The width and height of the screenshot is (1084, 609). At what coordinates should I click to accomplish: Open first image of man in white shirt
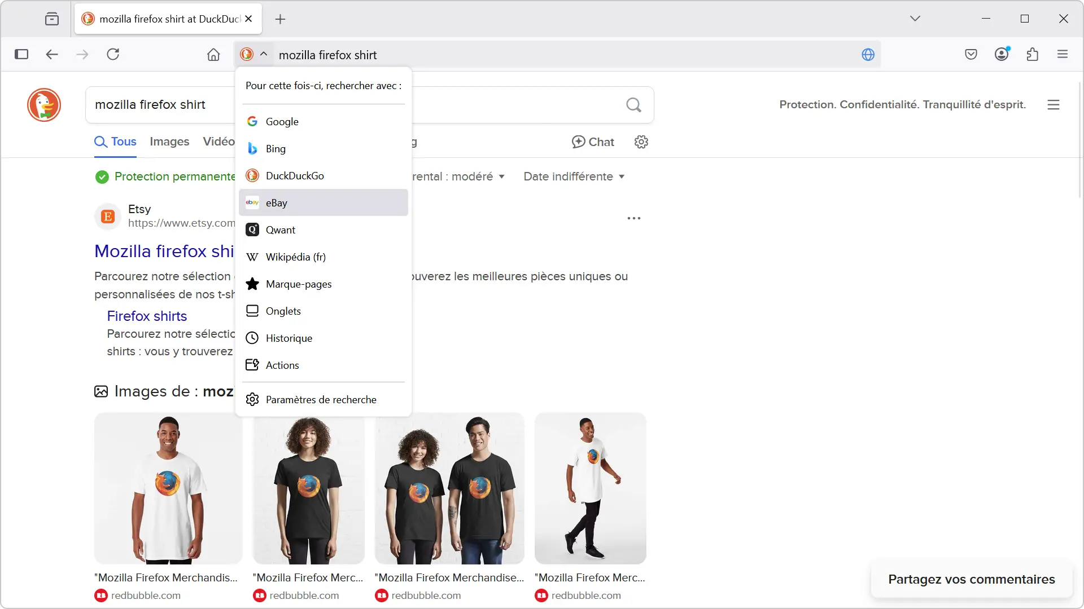coord(168,488)
